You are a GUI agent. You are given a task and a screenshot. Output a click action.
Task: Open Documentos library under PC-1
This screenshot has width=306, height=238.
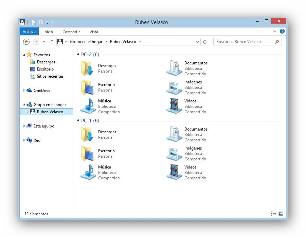tap(187, 134)
